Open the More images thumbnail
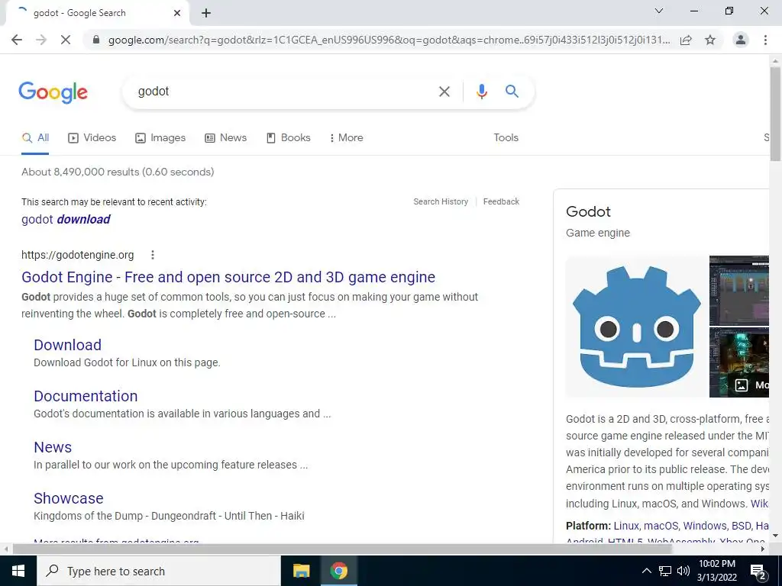The height and width of the screenshot is (586, 782). click(x=739, y=362)
